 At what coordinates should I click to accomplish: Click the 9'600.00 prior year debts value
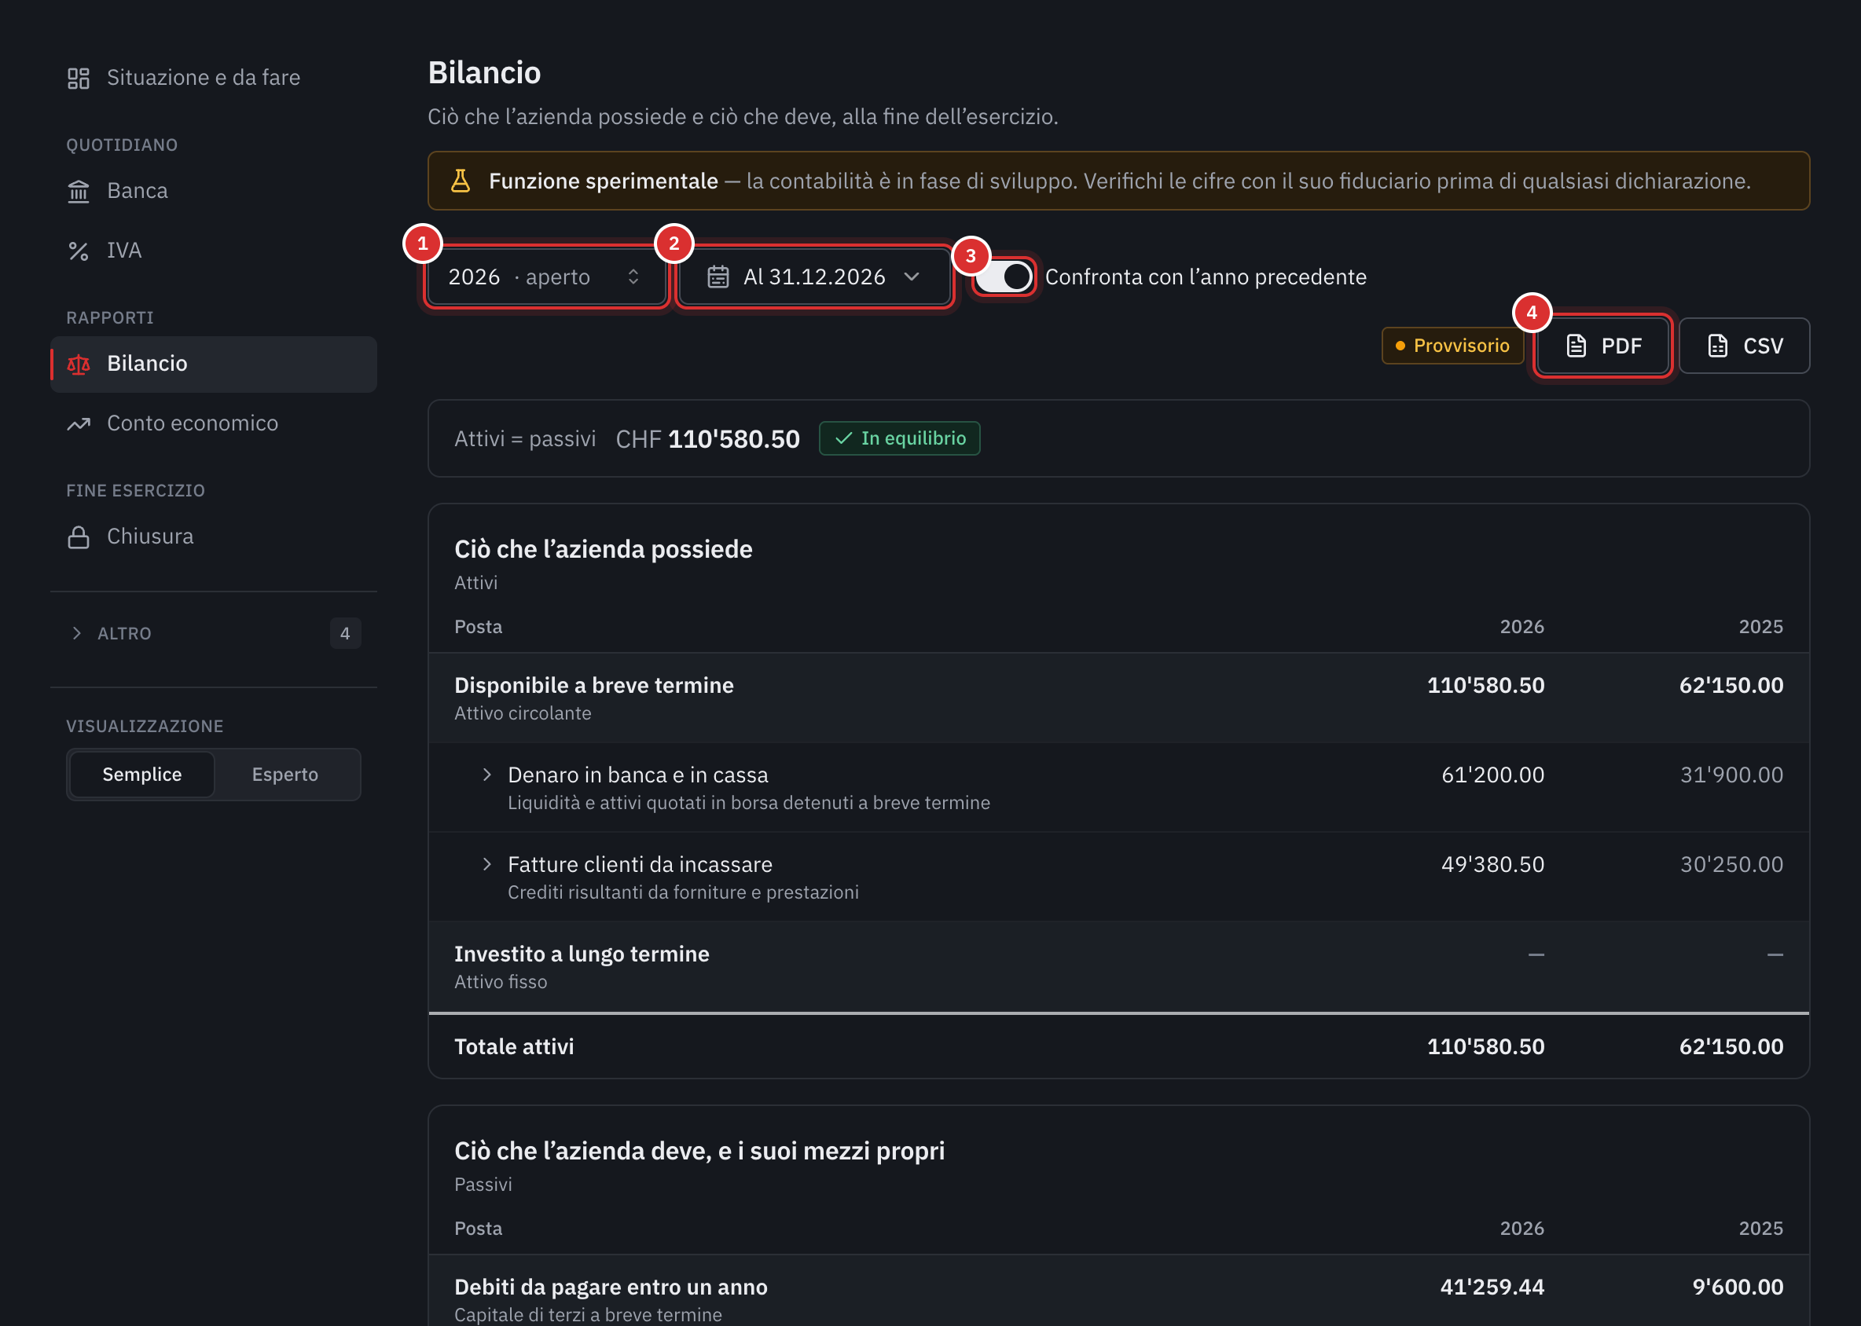[x=1737, y=1287]
